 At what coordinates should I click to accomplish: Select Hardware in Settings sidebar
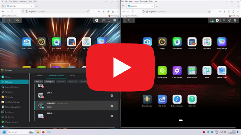(14, 92)
